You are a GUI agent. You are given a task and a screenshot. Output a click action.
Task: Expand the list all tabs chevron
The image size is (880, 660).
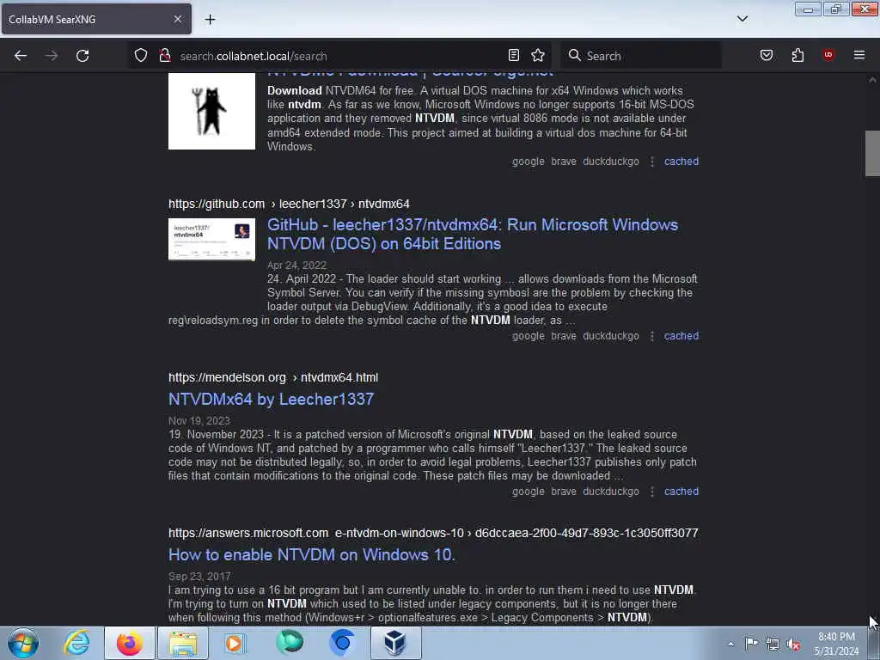click(742, 19)
